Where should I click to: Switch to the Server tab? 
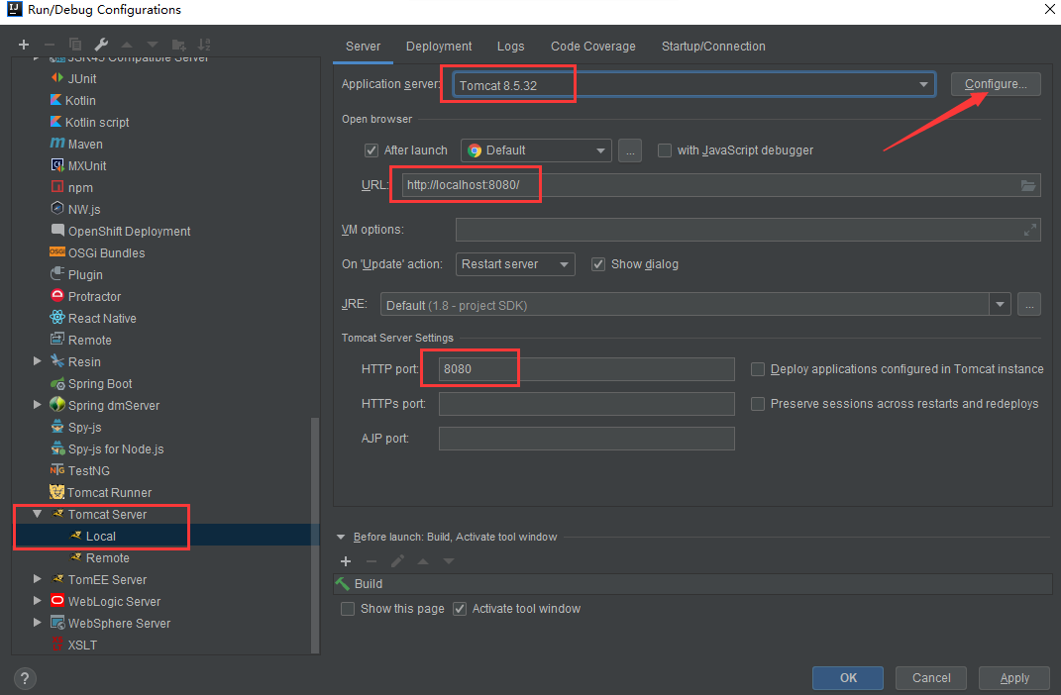[363, 46]
